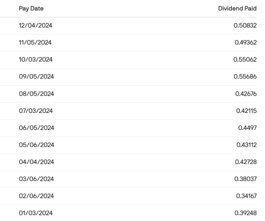The image size is (265, 221).
Task: Pick the 06/05/2024 pay date entry
Action: (36, 128)
